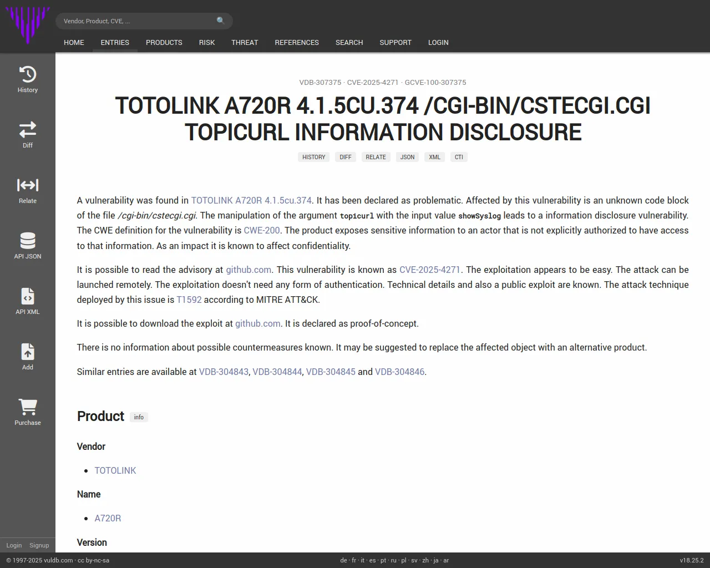
Task: Switch language to fr
Action: 354,560
